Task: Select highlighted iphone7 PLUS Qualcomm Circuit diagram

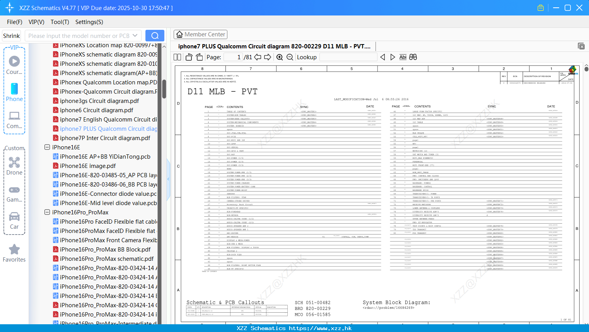Action: point(105,129)
